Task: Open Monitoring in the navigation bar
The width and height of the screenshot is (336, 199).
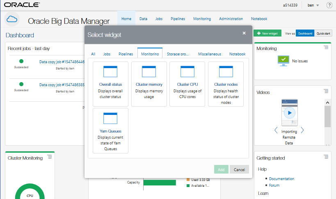Action: (202, 19)
